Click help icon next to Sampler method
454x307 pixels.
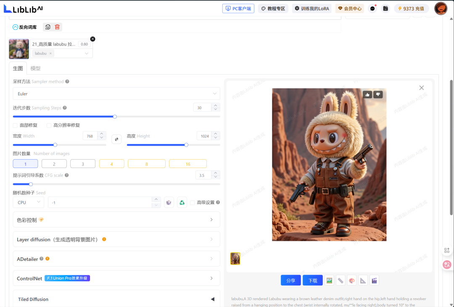point(67,82)
